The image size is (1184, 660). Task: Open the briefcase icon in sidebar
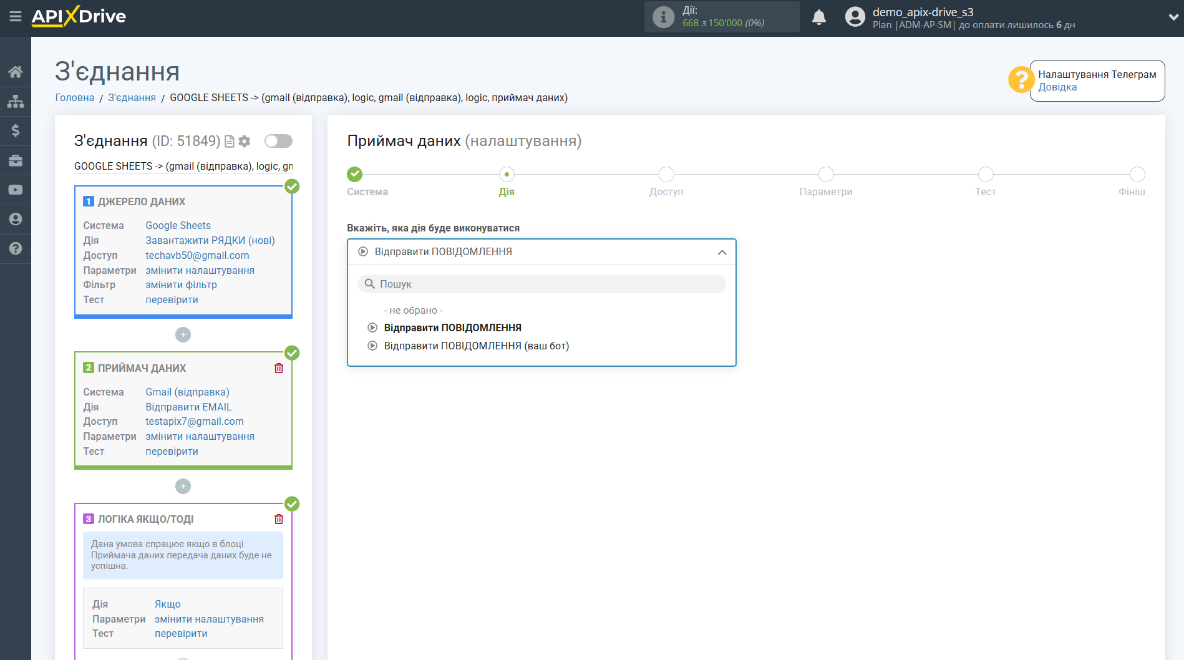pos(16,160)
